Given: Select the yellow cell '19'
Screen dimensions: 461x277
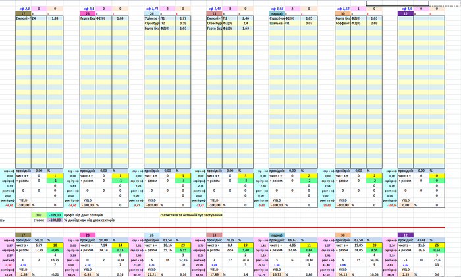Looking at the screenshot, I should [246, 245].
